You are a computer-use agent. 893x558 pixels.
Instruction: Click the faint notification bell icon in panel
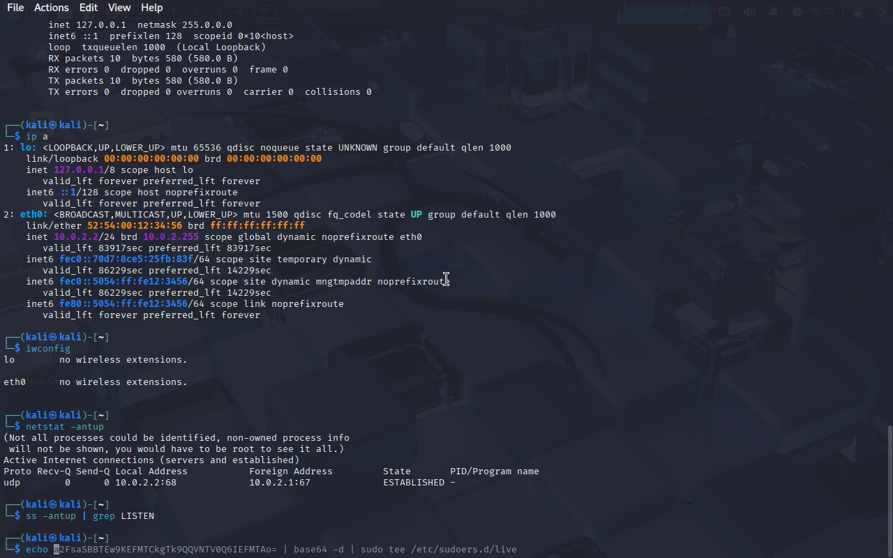point(774,12)
